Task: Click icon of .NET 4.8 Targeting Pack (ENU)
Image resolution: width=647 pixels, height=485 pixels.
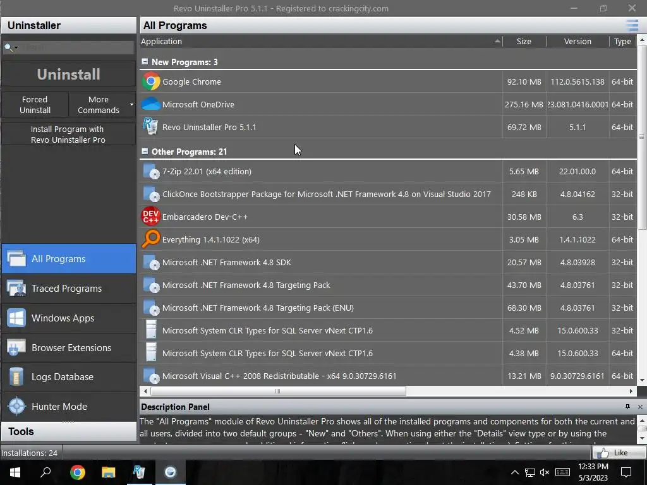Action: pos(150,308)
